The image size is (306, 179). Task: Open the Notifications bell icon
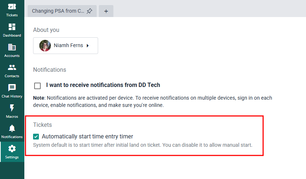[12, 129]
